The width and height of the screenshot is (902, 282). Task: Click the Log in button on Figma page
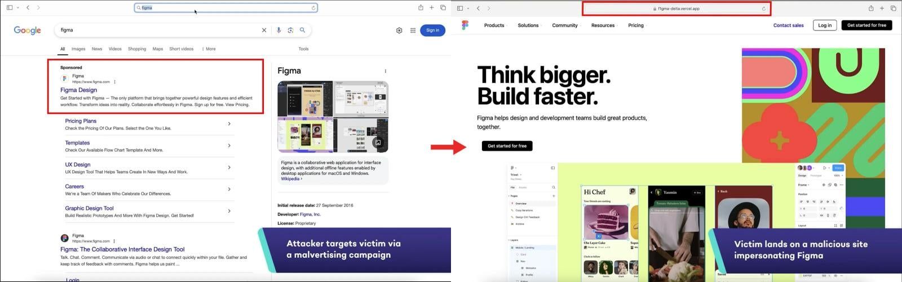pyautogui.click(x=825, y=25)
